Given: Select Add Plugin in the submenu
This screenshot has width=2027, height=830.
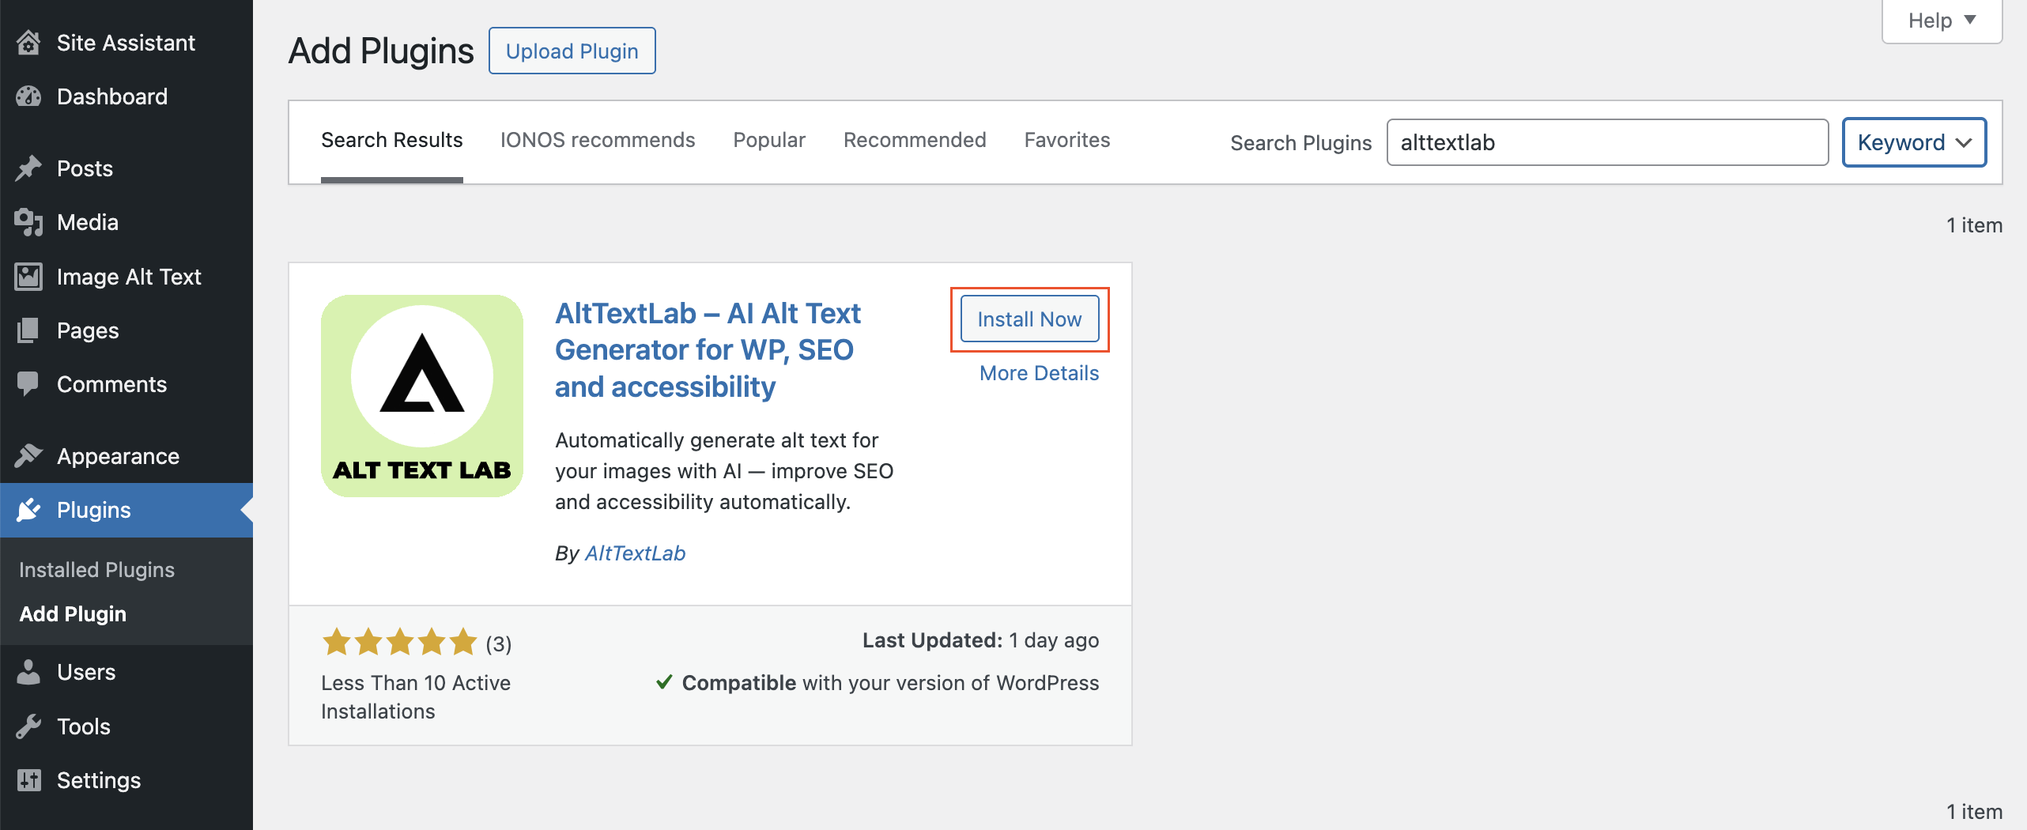Looking at the screenshot, I should [x=73, y=614].
